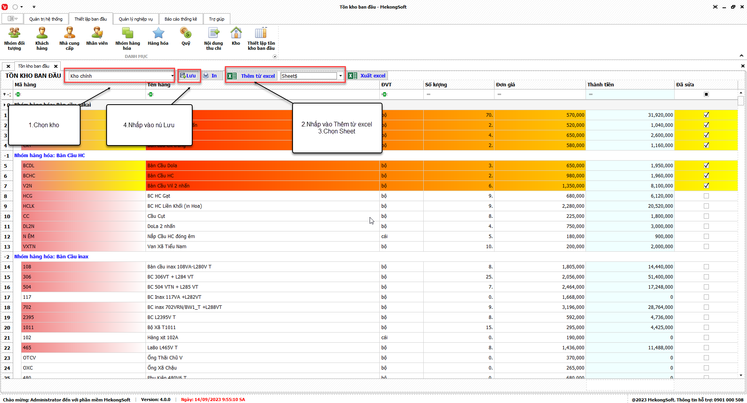Switch to Quản lý nghiệp vụ tab
747x403 pixels.
[135, 19]
